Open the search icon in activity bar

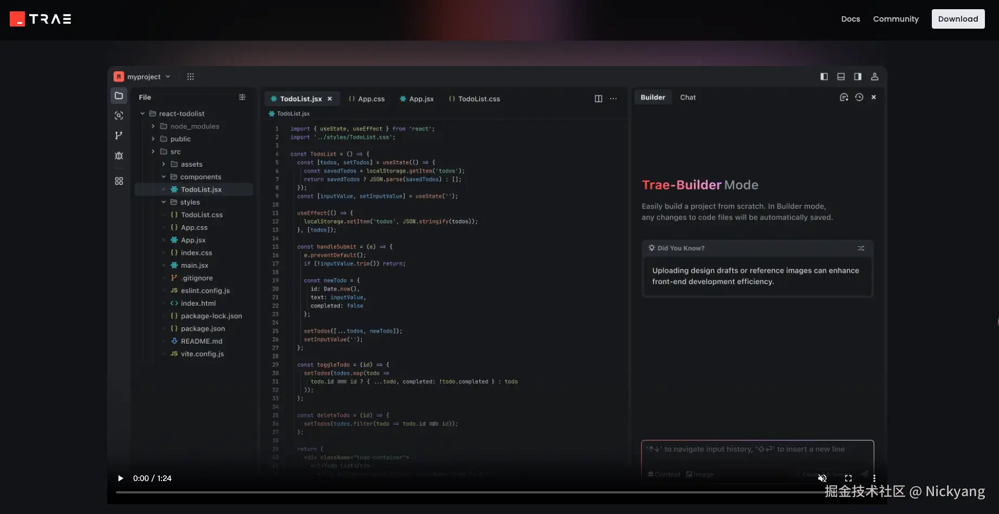(x=119, y=115)
